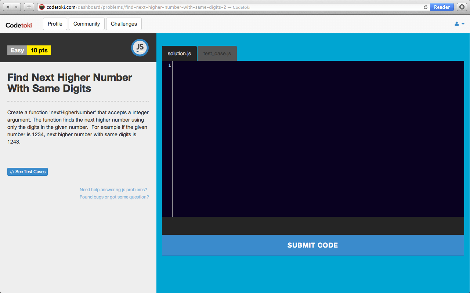Add a bookmark with the plus button
470x293 pixels.
29,7
